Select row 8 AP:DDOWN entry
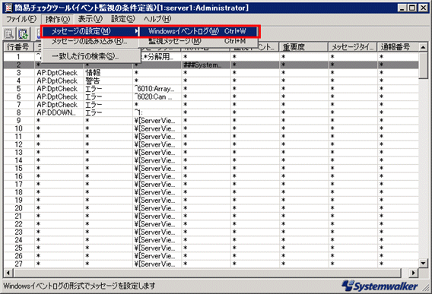Viewport: 432px width, 294px height. pyautogui.click(x=211, y=112)
